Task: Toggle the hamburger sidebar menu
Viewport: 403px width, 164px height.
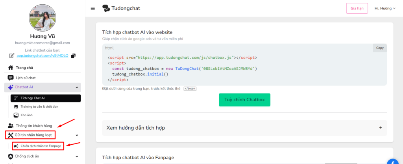Action: click(93, 9)
